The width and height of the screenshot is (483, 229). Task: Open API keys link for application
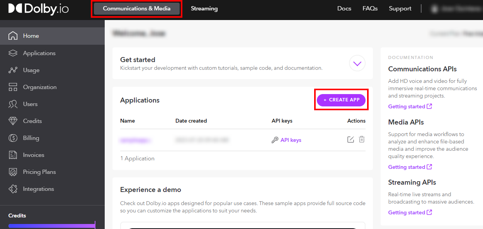(x=291, y=140)
